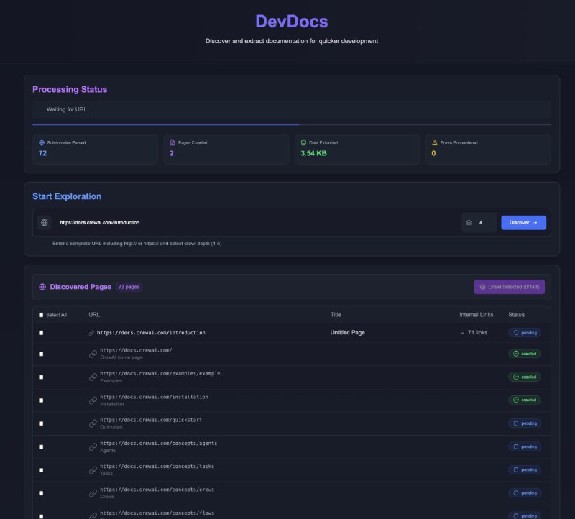Enable the Select All checkbox

pyautogui.click(x=40, y=314)
